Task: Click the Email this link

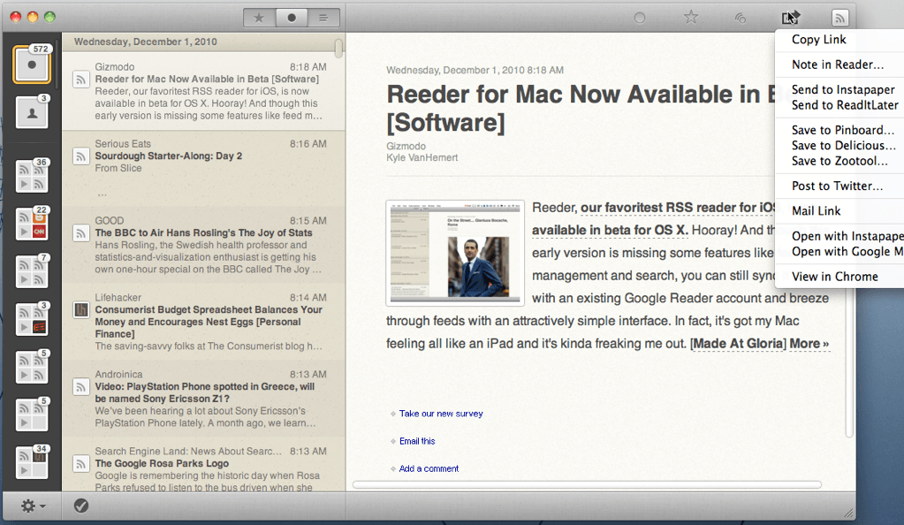Action: coord(417,441)
